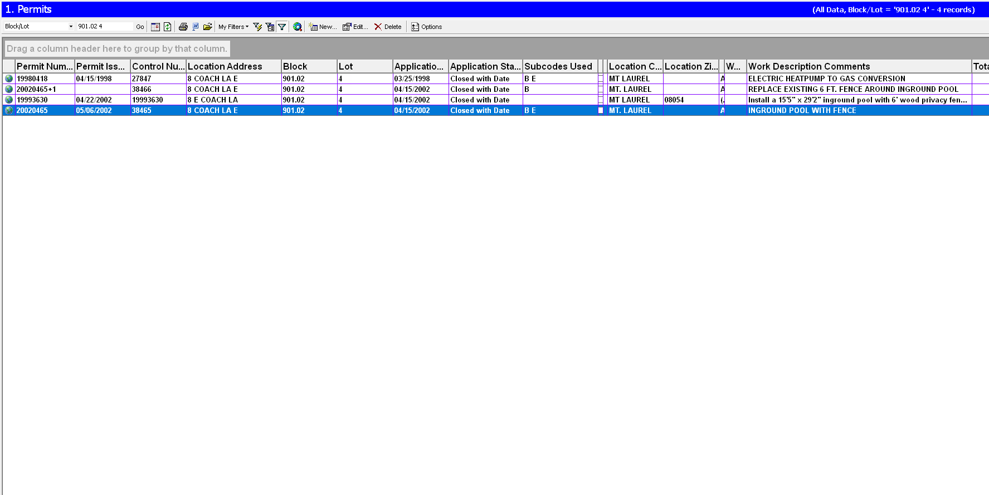Click the globe search icon
The image size is (989, 495).
298,27
